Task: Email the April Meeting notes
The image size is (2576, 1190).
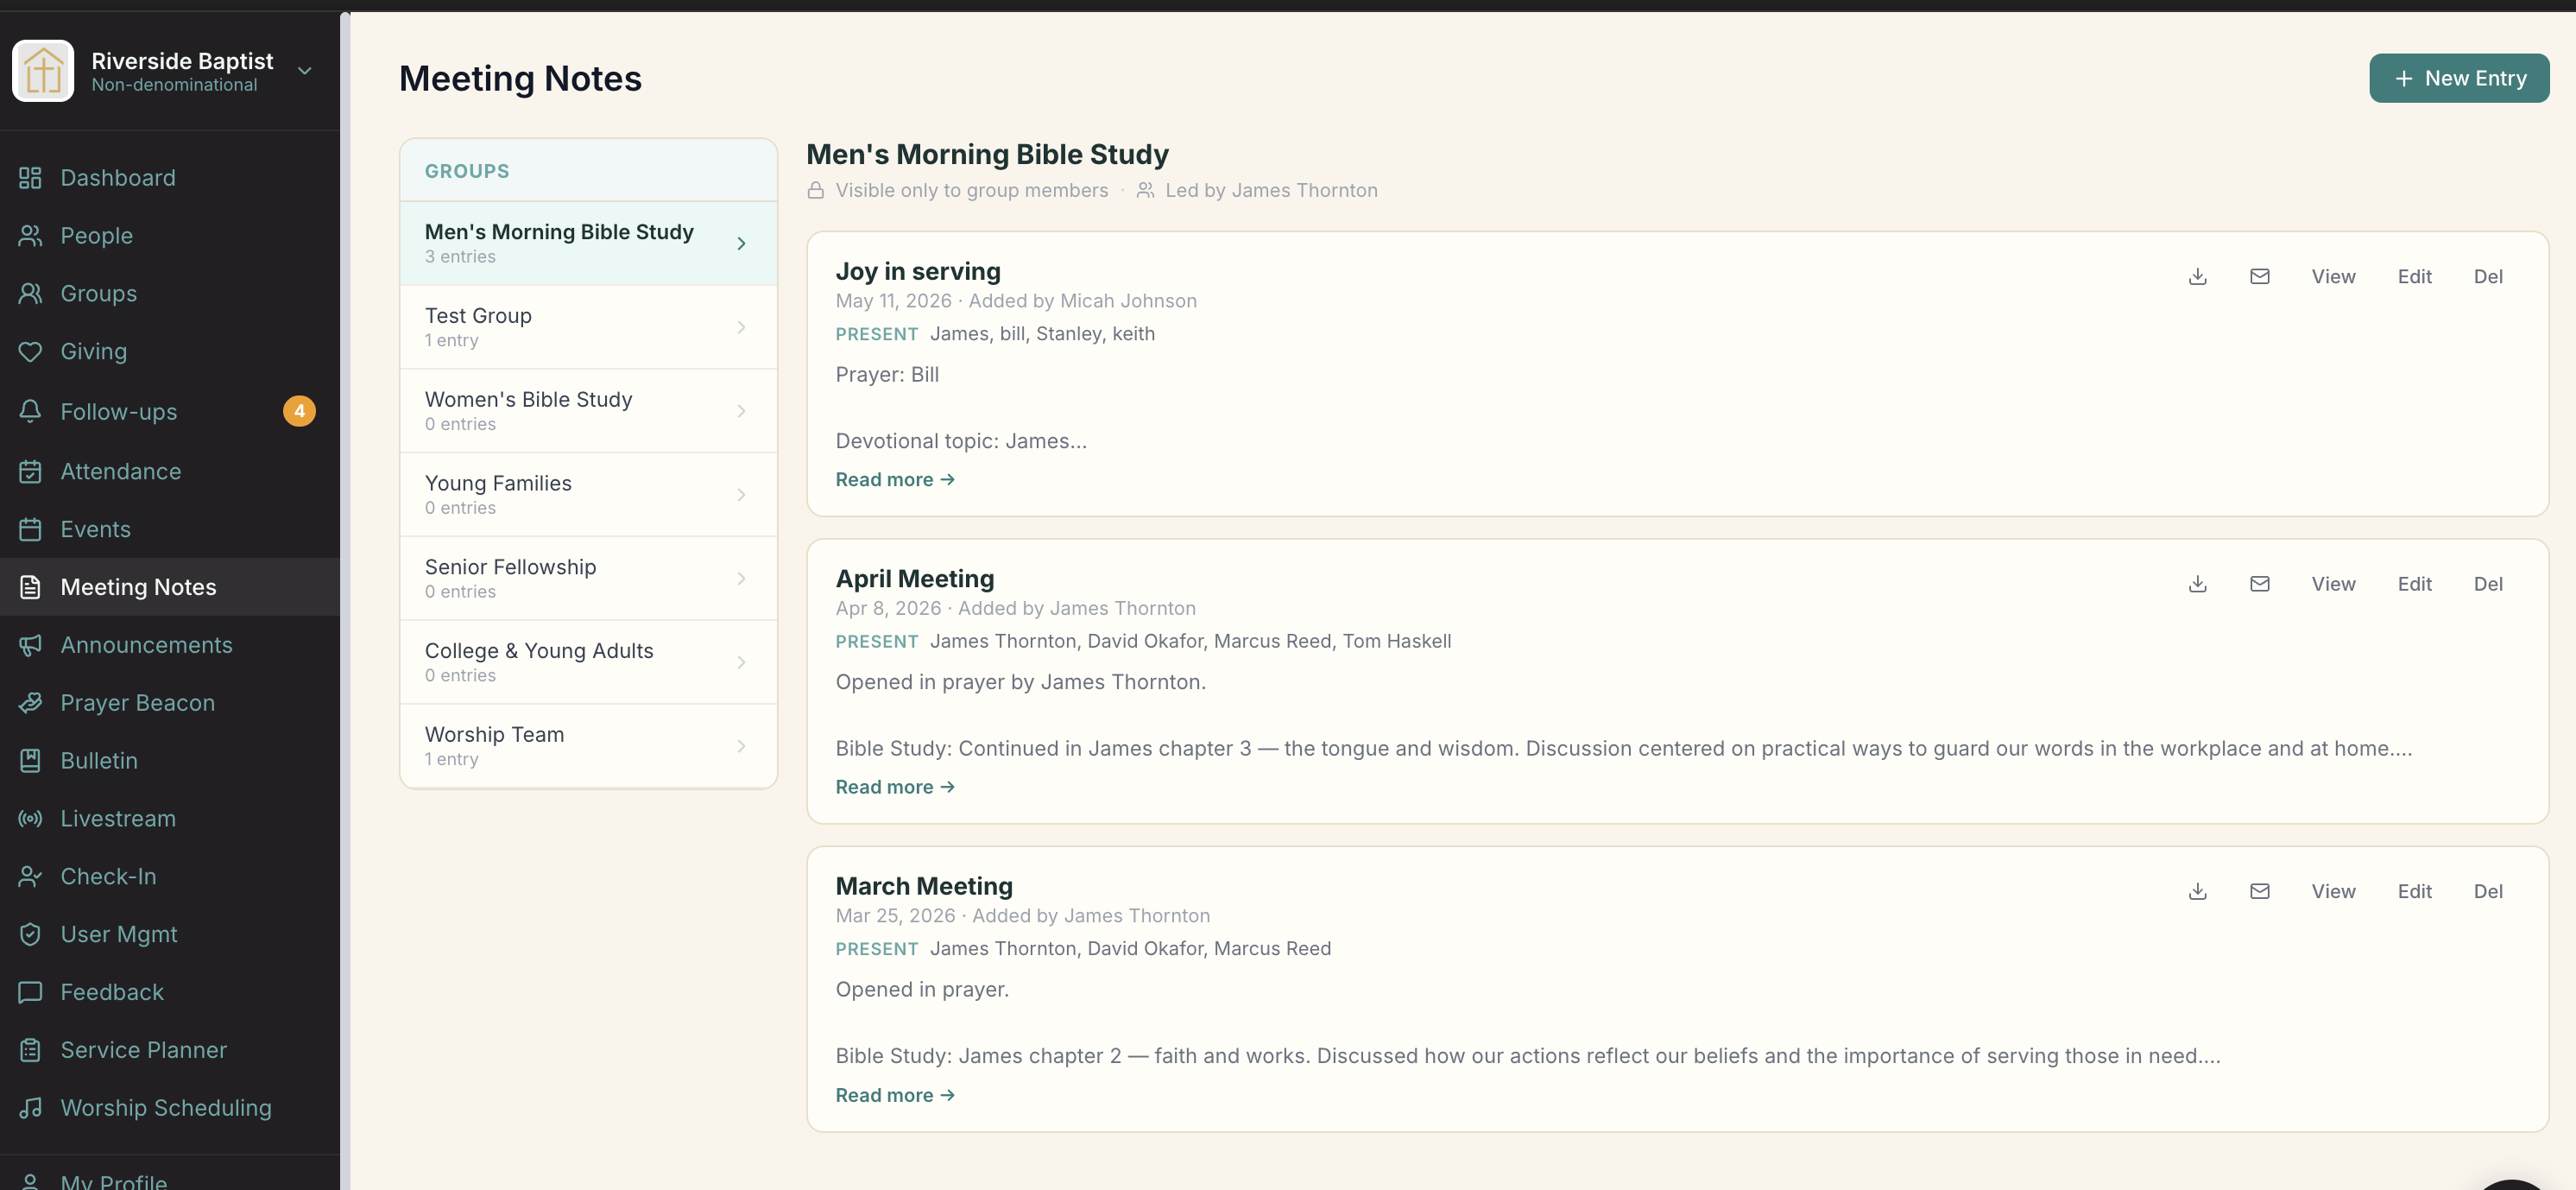Action: tap(2259, 584)
